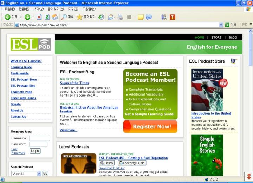Open the 즐겨찾기(A) menu

point(56,9)
